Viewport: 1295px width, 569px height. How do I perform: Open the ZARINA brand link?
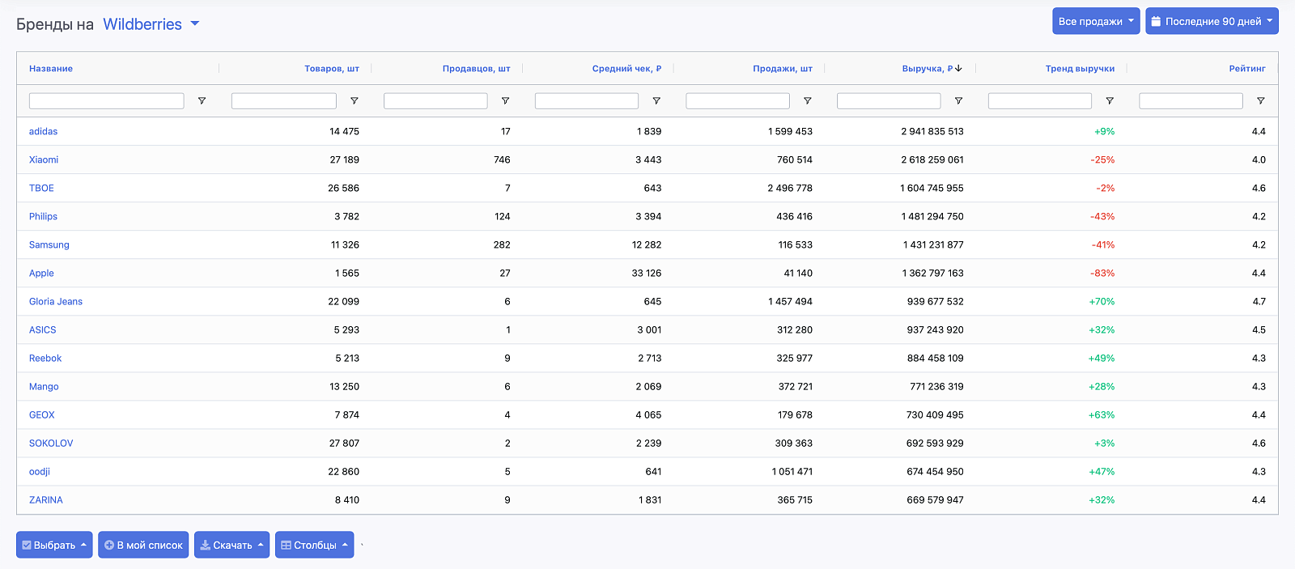coord(46,499)
